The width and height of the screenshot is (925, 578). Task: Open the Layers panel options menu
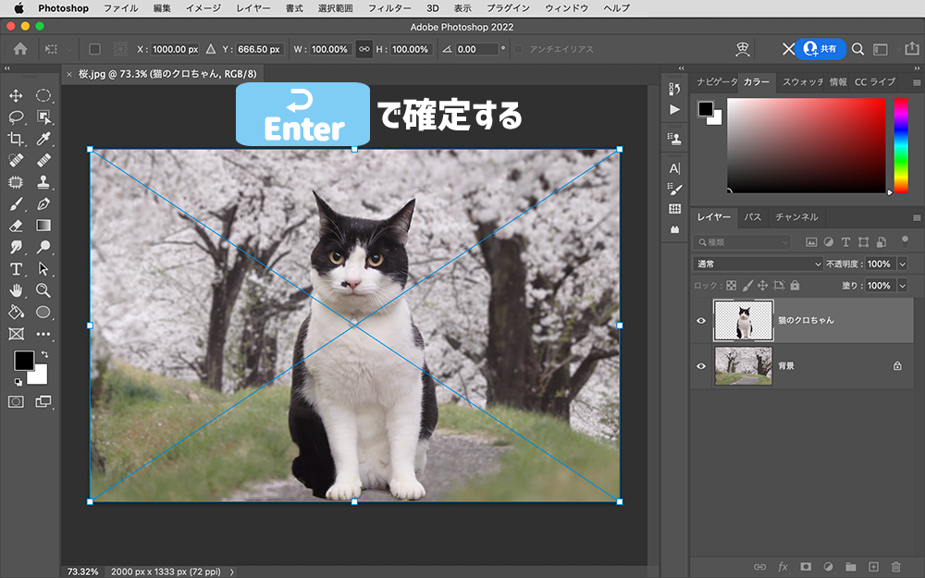coord(916,217)
